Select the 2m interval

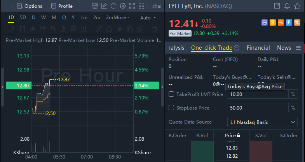click(x=97, y=17)
